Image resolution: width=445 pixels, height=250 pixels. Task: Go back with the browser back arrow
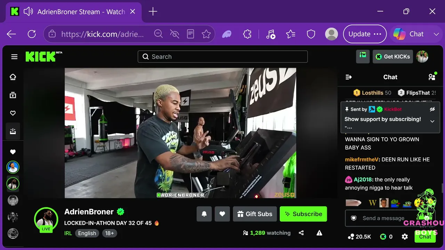tap(11, 34)
